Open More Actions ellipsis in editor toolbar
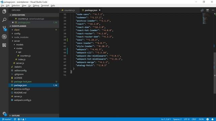 (x=213, y=10)
